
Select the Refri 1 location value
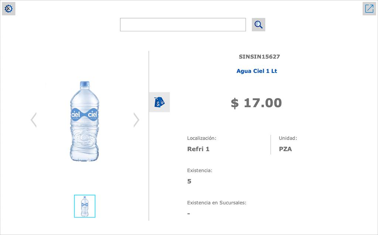pyautogui.click(x=198, y=149)
